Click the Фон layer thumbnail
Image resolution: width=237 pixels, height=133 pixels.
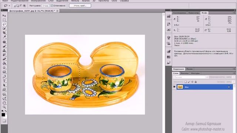point(180,87)
